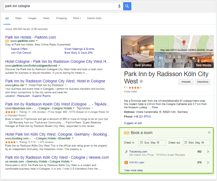Open the Join Club Carlson sitelink
The height and width of the screenshot is (181, 217).
point(21,53)
